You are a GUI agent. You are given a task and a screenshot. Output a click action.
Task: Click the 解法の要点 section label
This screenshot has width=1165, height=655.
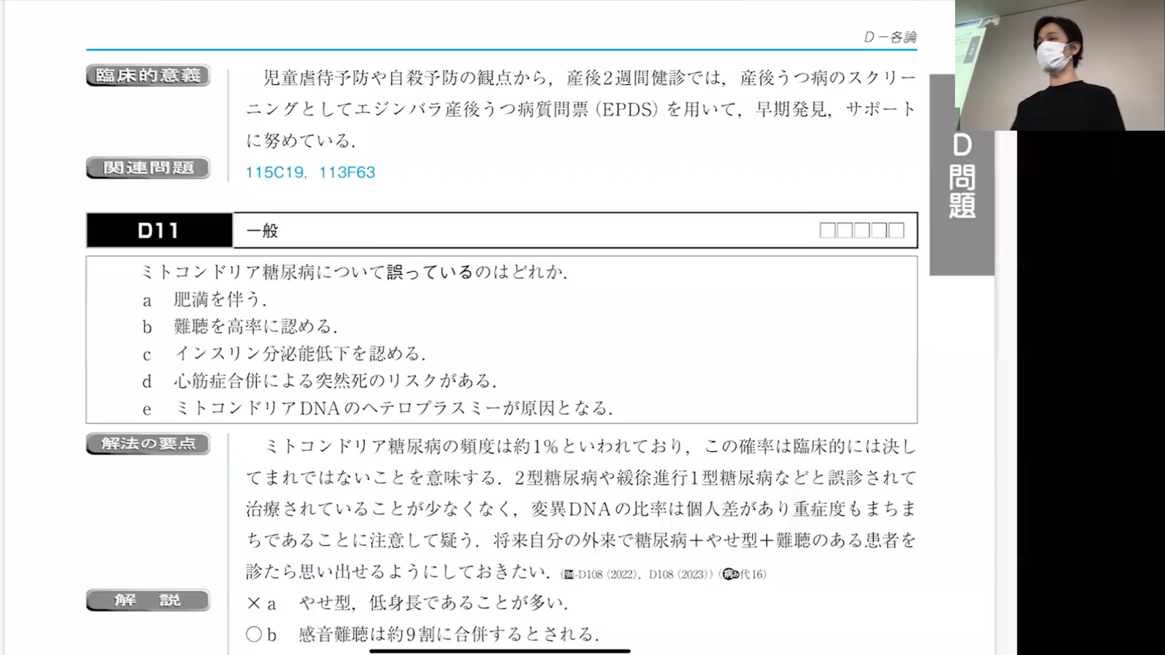pos(148,444)
